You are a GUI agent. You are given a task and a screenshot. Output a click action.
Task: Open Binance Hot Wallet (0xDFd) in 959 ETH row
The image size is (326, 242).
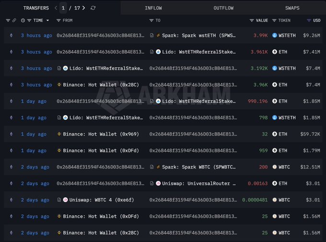101,150
